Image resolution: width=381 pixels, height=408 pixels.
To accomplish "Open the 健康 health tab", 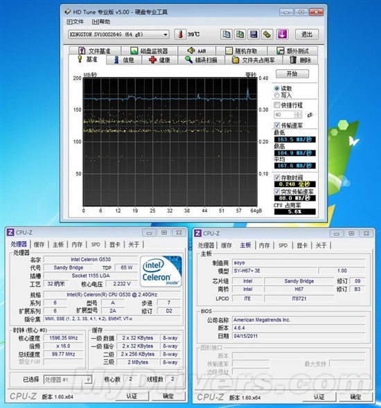I will (x=159, y=60).
